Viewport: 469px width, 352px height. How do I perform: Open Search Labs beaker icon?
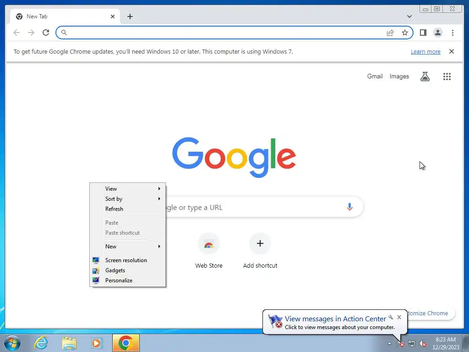click(425, 77)
